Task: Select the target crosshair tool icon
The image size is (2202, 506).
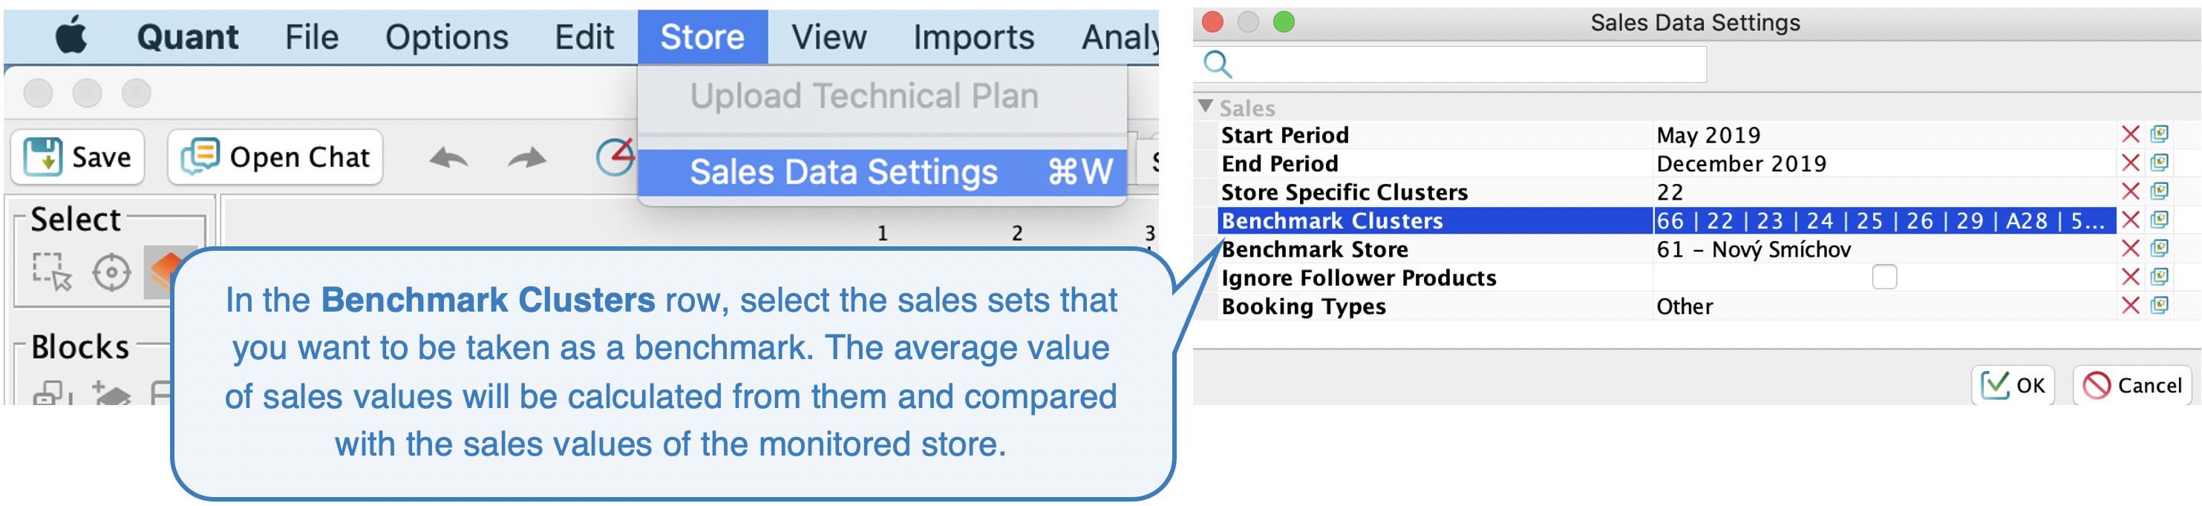Action: [x=111, y=272]
